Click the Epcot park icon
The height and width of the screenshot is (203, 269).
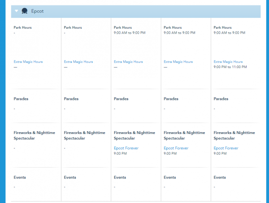tap(25, 11)
